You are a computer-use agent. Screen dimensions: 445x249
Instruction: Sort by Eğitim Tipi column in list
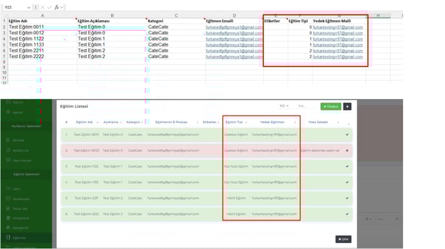pos(236,122)
